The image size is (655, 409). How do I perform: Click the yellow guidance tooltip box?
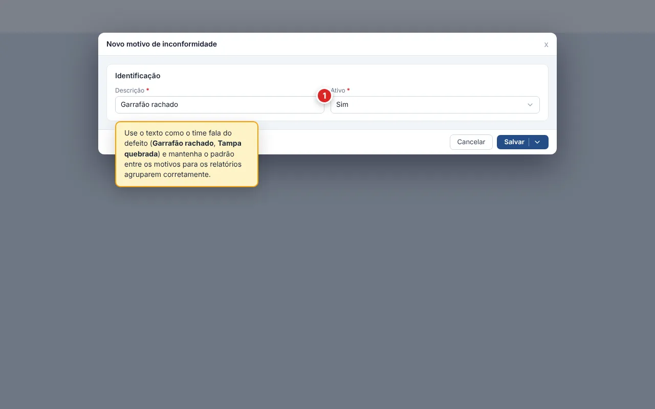pos(187,154)
